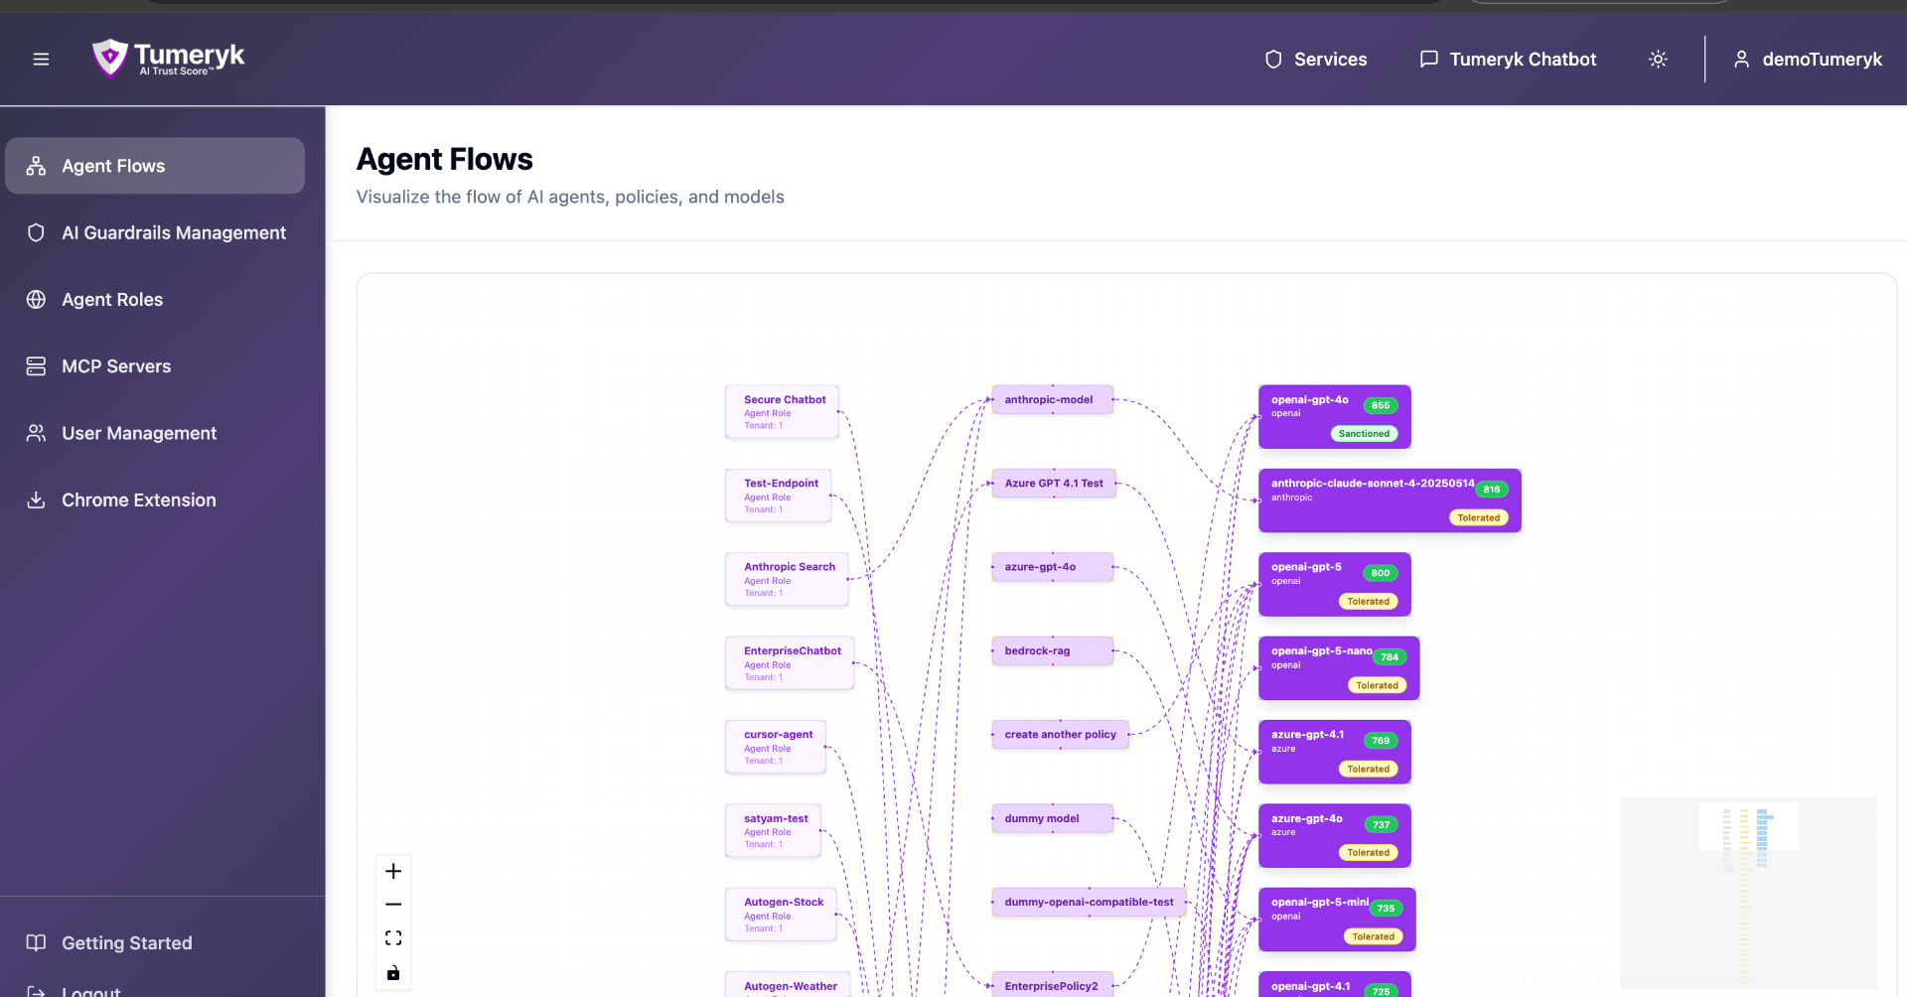The width and height of the screenshot is (1907, 997).
Task: Select the anthropic-claude-sonnet-4-20250514 model card
Action: (1390, 500)
